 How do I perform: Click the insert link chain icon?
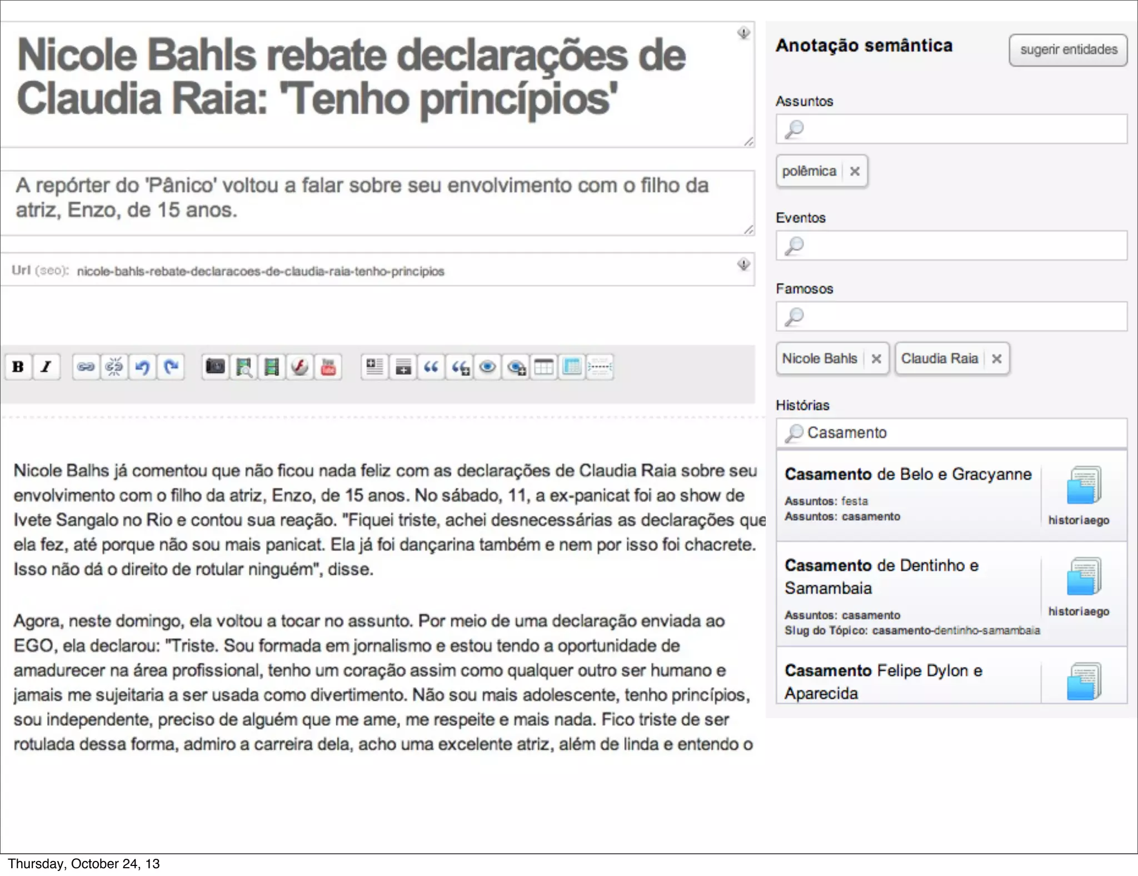click(x=86, y=367)
